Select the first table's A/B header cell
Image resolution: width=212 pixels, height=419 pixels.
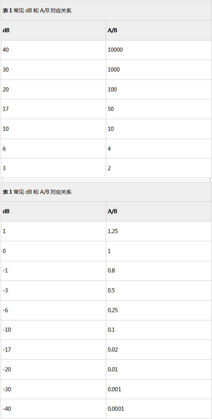pyautogui.click(x=159, y=30)
